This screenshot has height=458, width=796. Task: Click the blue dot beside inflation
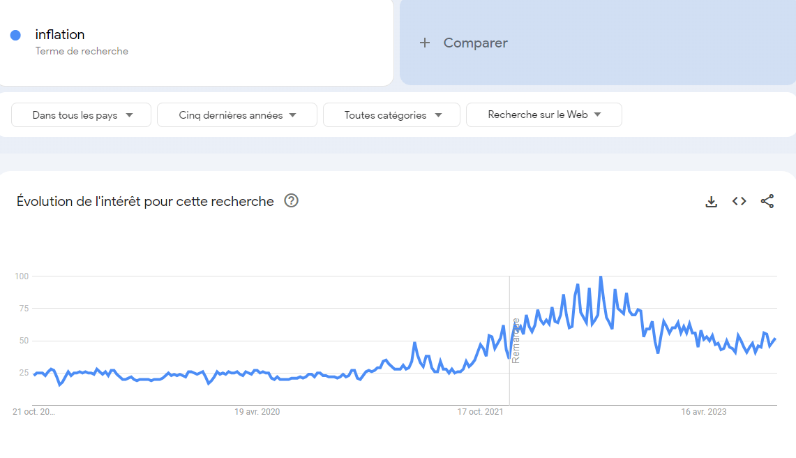16,35
